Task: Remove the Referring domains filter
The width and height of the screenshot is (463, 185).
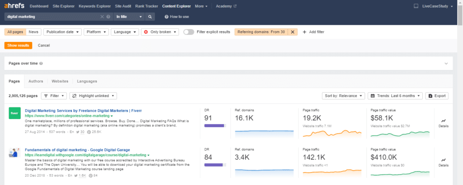Action: (293, 32)
